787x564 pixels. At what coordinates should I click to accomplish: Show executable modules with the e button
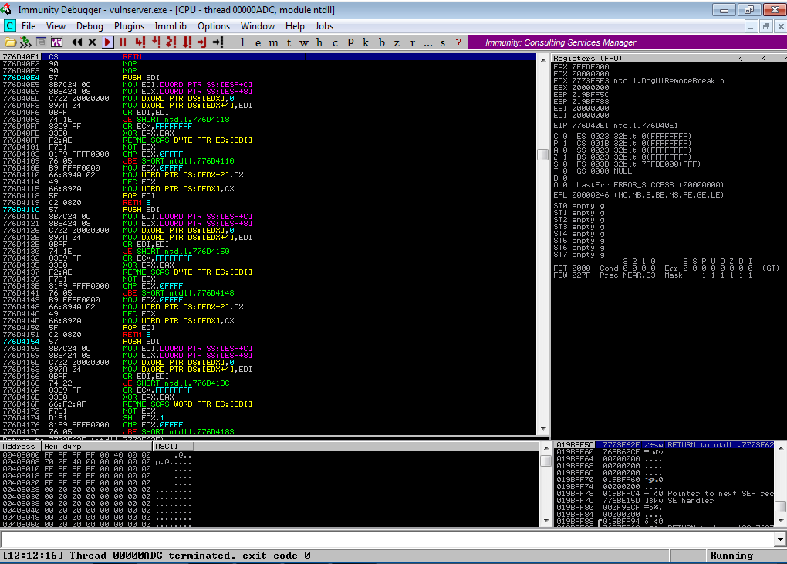point(258,42)
